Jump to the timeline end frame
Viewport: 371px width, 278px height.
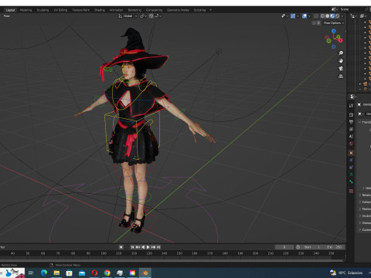point(158,247)
